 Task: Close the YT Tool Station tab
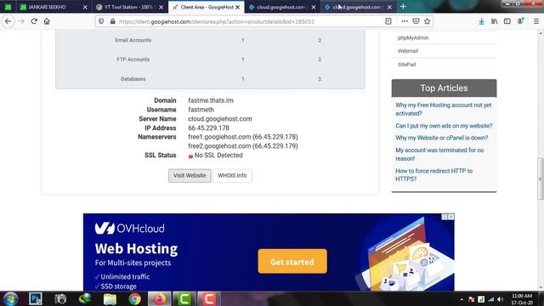pyautogui.click(x=161, y=7)
